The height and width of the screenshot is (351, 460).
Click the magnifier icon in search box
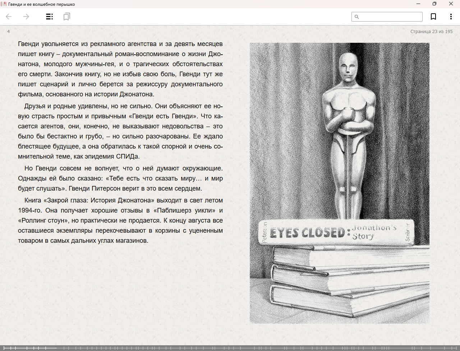point(357,17)
